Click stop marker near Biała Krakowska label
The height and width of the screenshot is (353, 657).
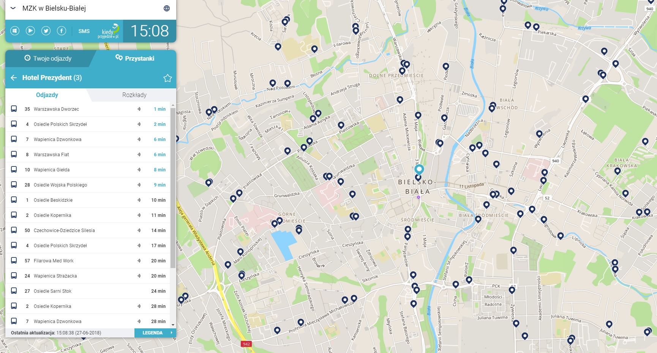click(618, 171)
